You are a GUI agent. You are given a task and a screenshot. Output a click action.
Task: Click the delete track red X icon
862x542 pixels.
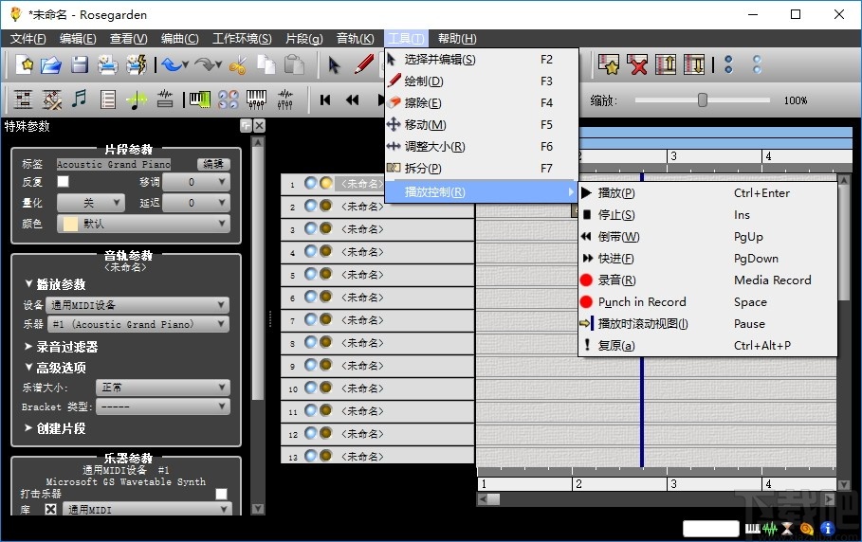coord(637,64)
